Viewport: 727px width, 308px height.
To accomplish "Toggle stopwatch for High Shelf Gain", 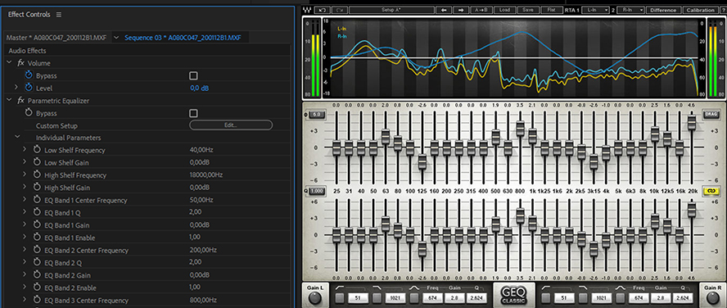I will (37, 188).
